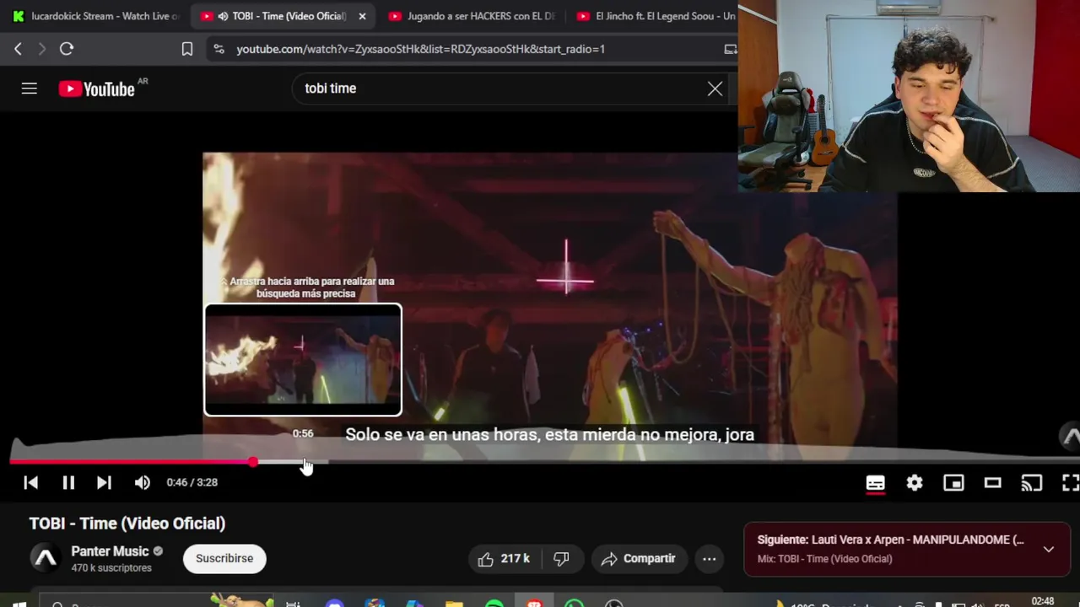Open the Panter Music channel name link
This screenshot has width=1080, height=607.
pyautogui.click(x=110, y=551)
